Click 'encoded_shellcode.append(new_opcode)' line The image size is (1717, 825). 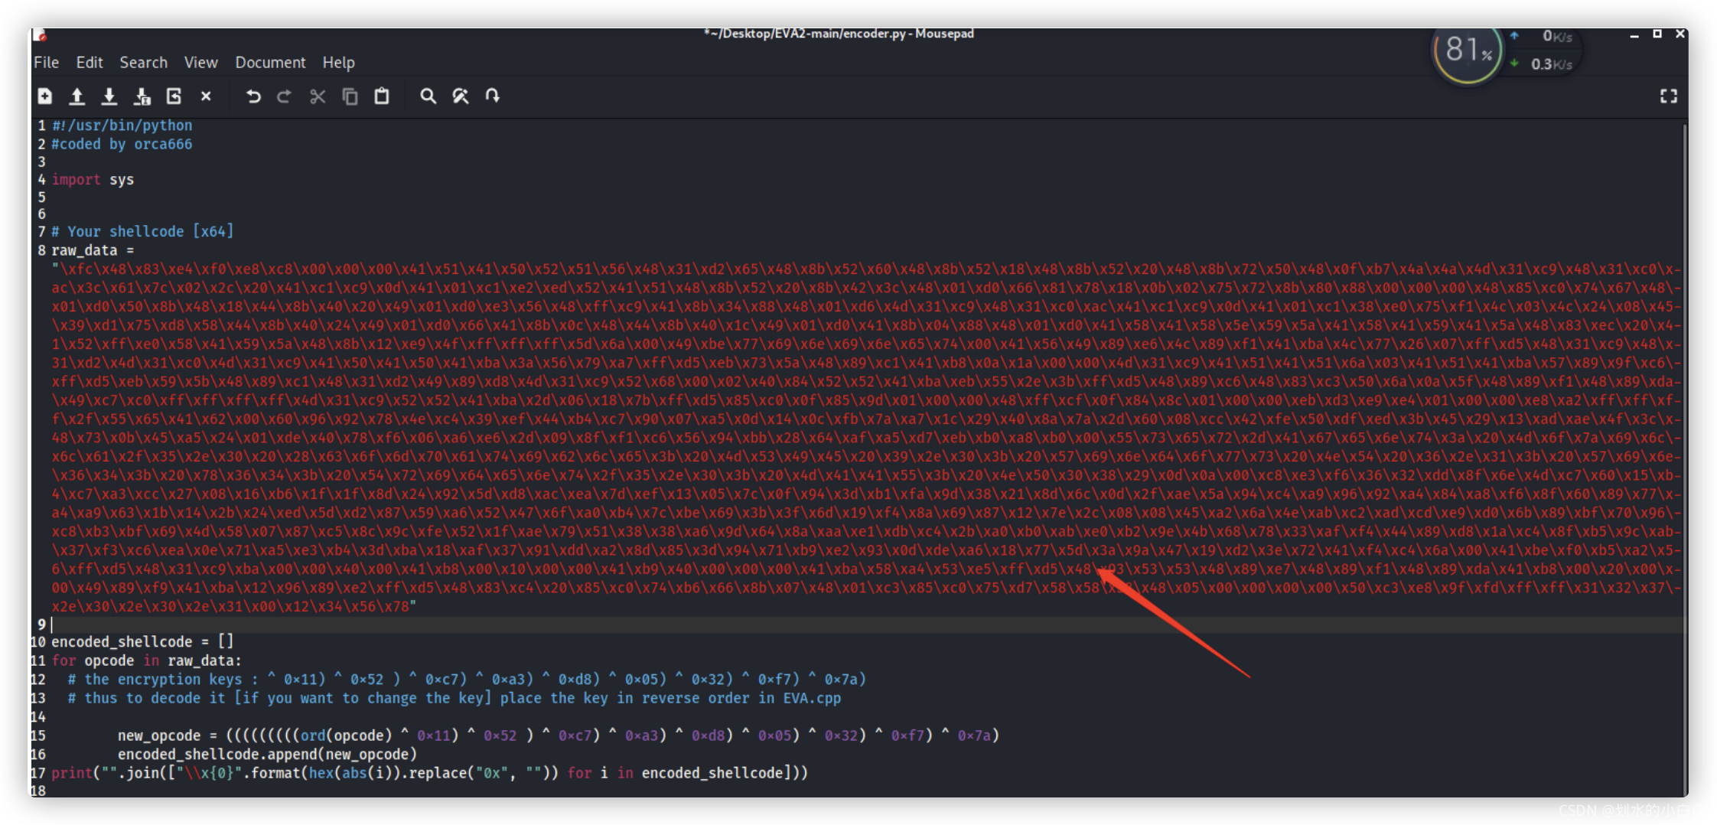coord(267,754)
